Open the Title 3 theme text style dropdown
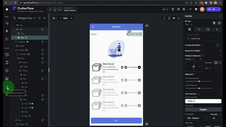 (x=203, y=101)
